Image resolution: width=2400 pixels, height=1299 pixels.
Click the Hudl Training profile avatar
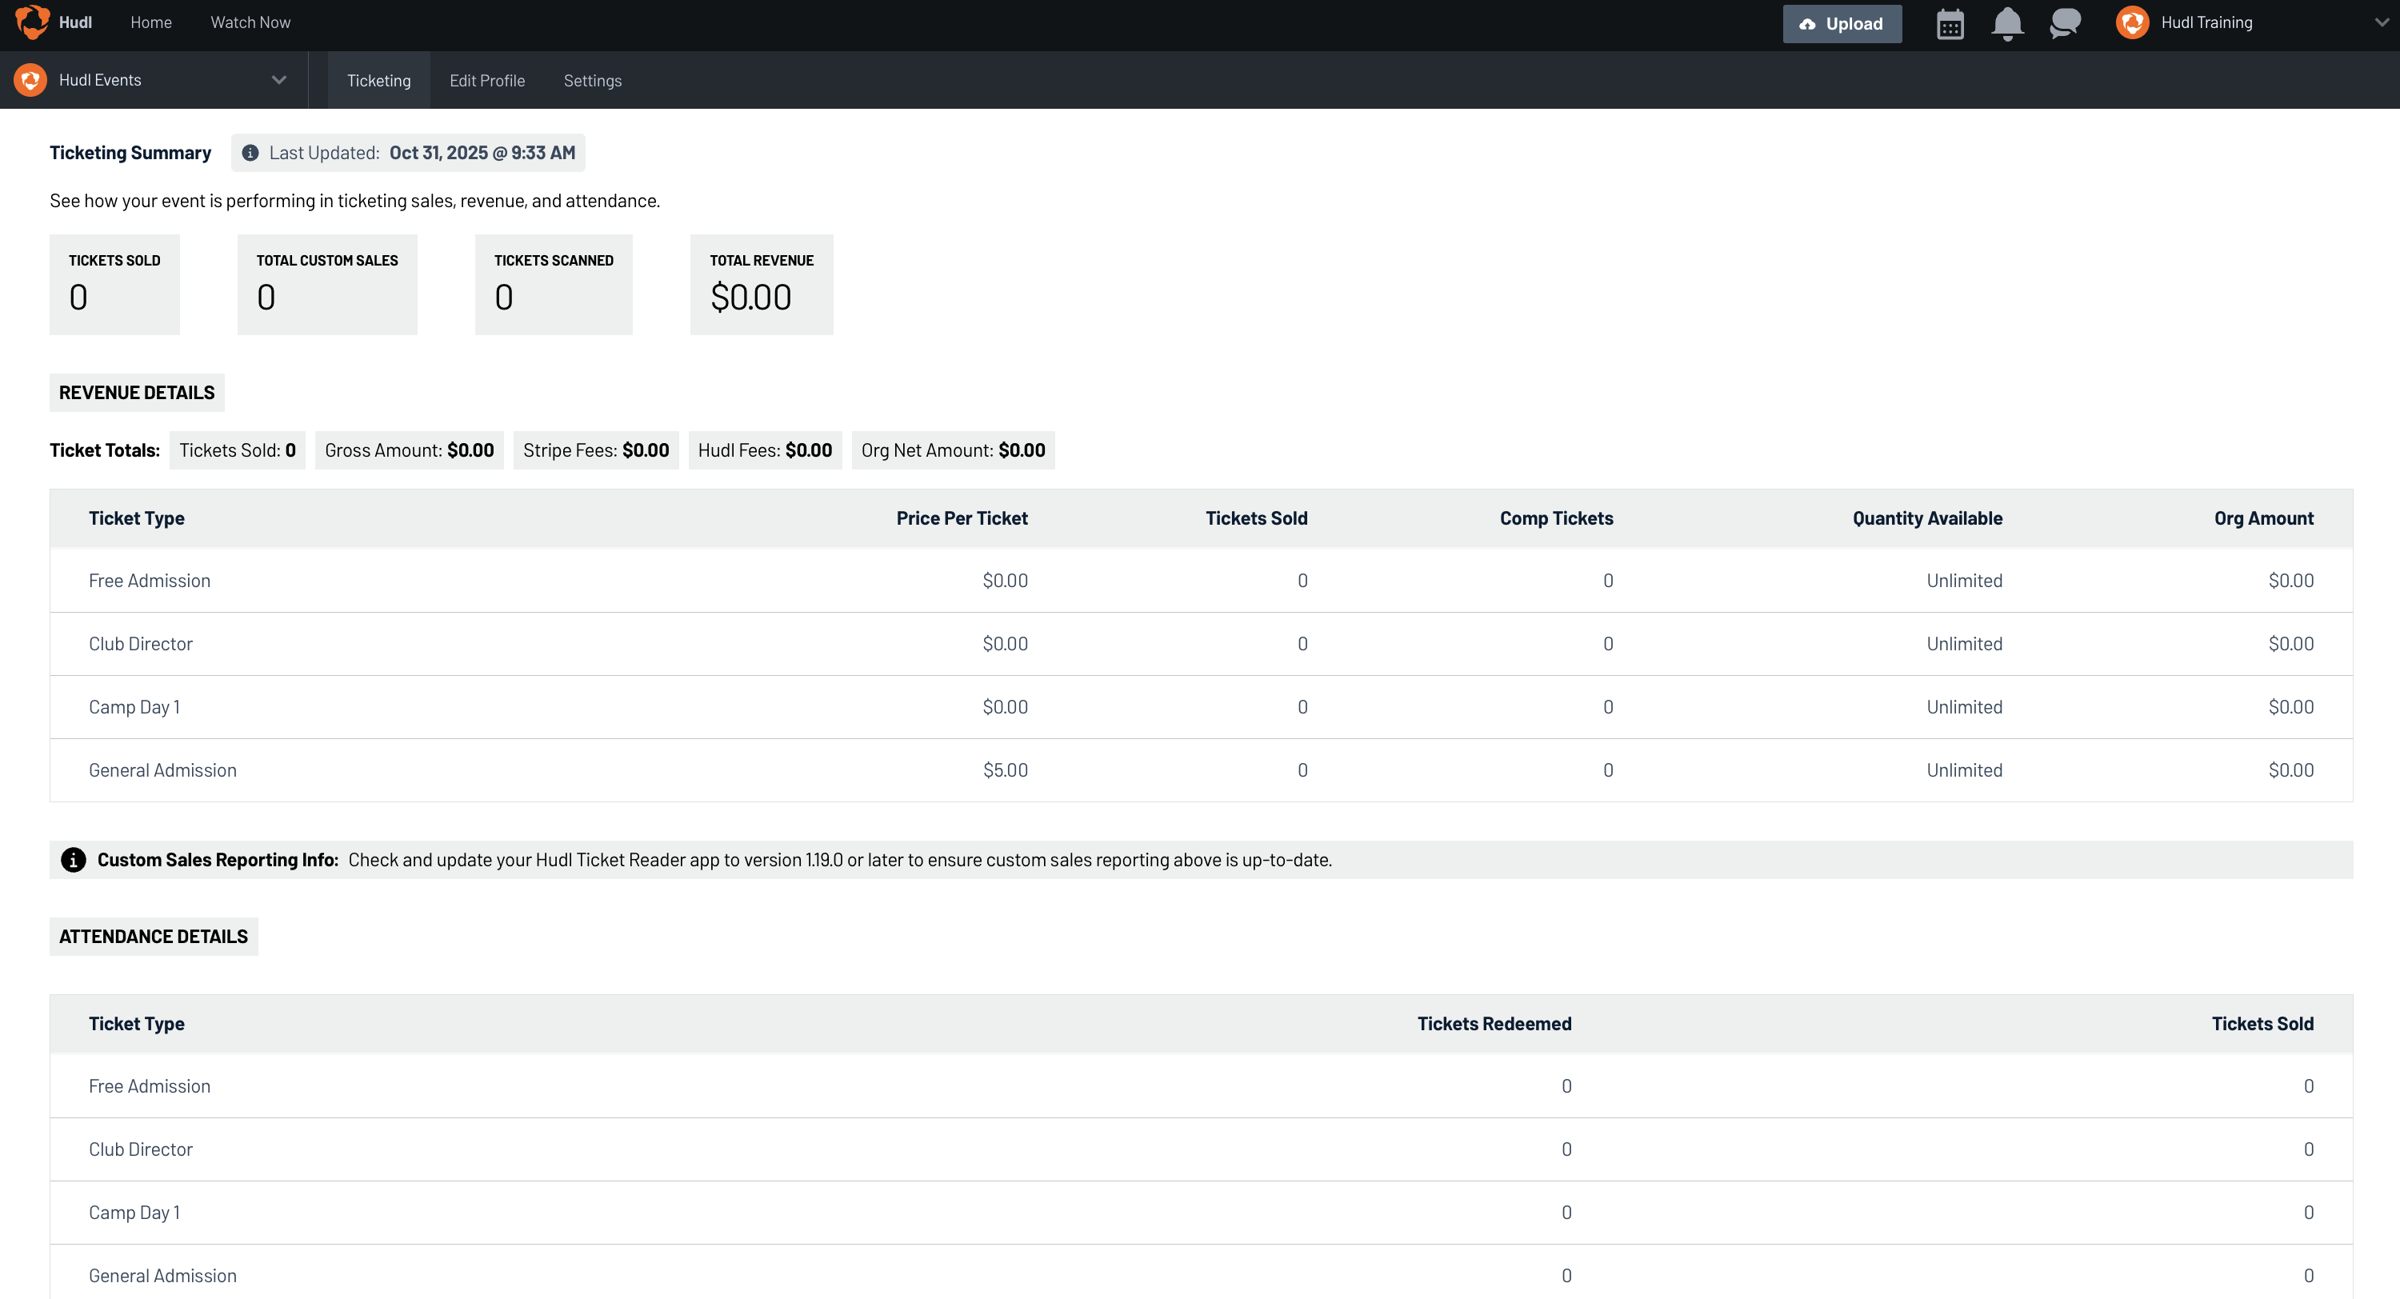coord(2132,22)
